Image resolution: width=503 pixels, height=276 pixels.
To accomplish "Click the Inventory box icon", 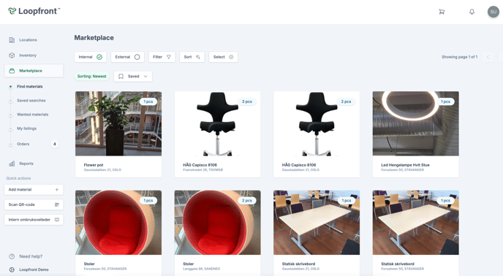I will point(12,55).
